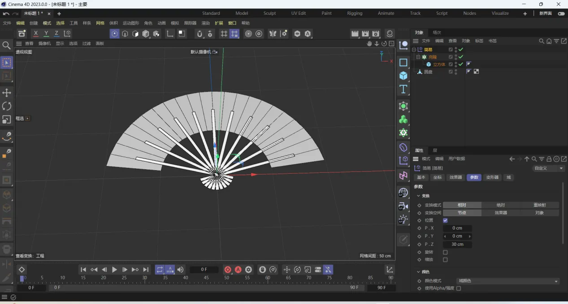Viewport: 568px width, 304px height.
Task: Click the P.Z value field showing 30 cm
Action: tap(457, 244)
